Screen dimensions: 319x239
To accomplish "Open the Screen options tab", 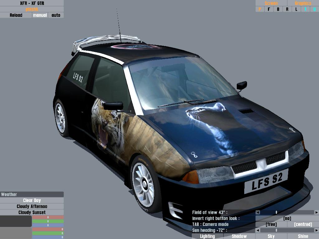I will point(271,3).
